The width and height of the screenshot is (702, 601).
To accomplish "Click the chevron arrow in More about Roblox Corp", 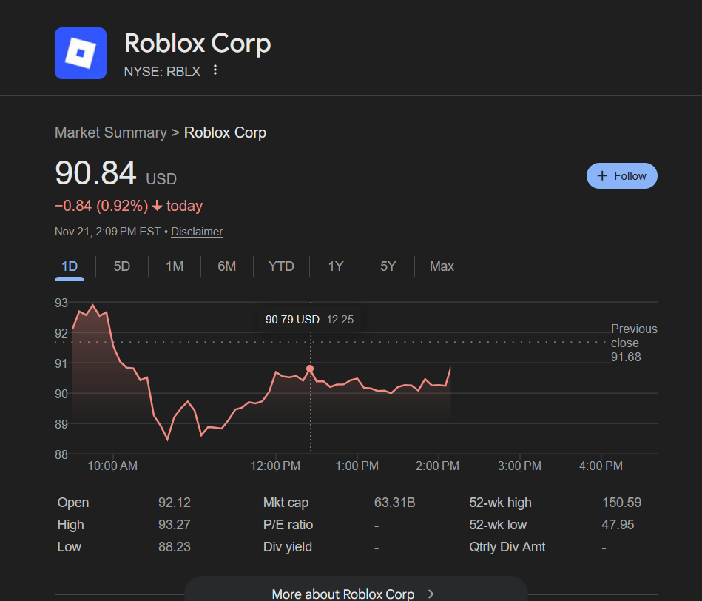I will [x=431, y=594].
